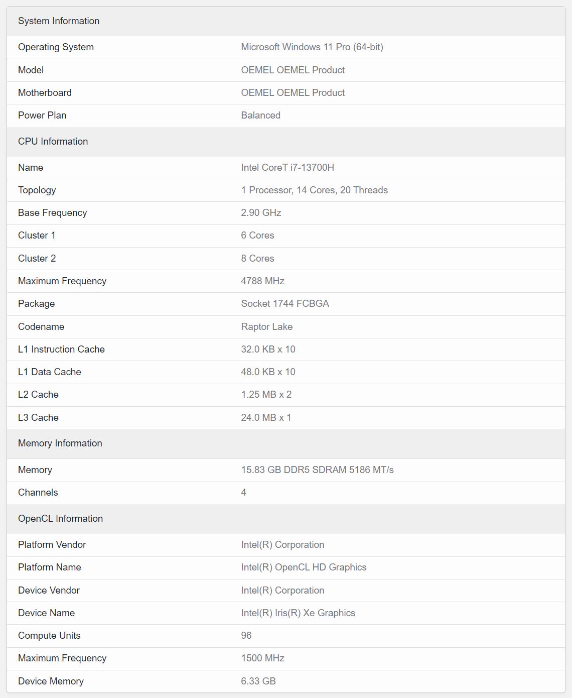Viewport: 572px width, 698px height.
Task: Click the DDR5 SDRAM memory value
Action: (317, 470)
